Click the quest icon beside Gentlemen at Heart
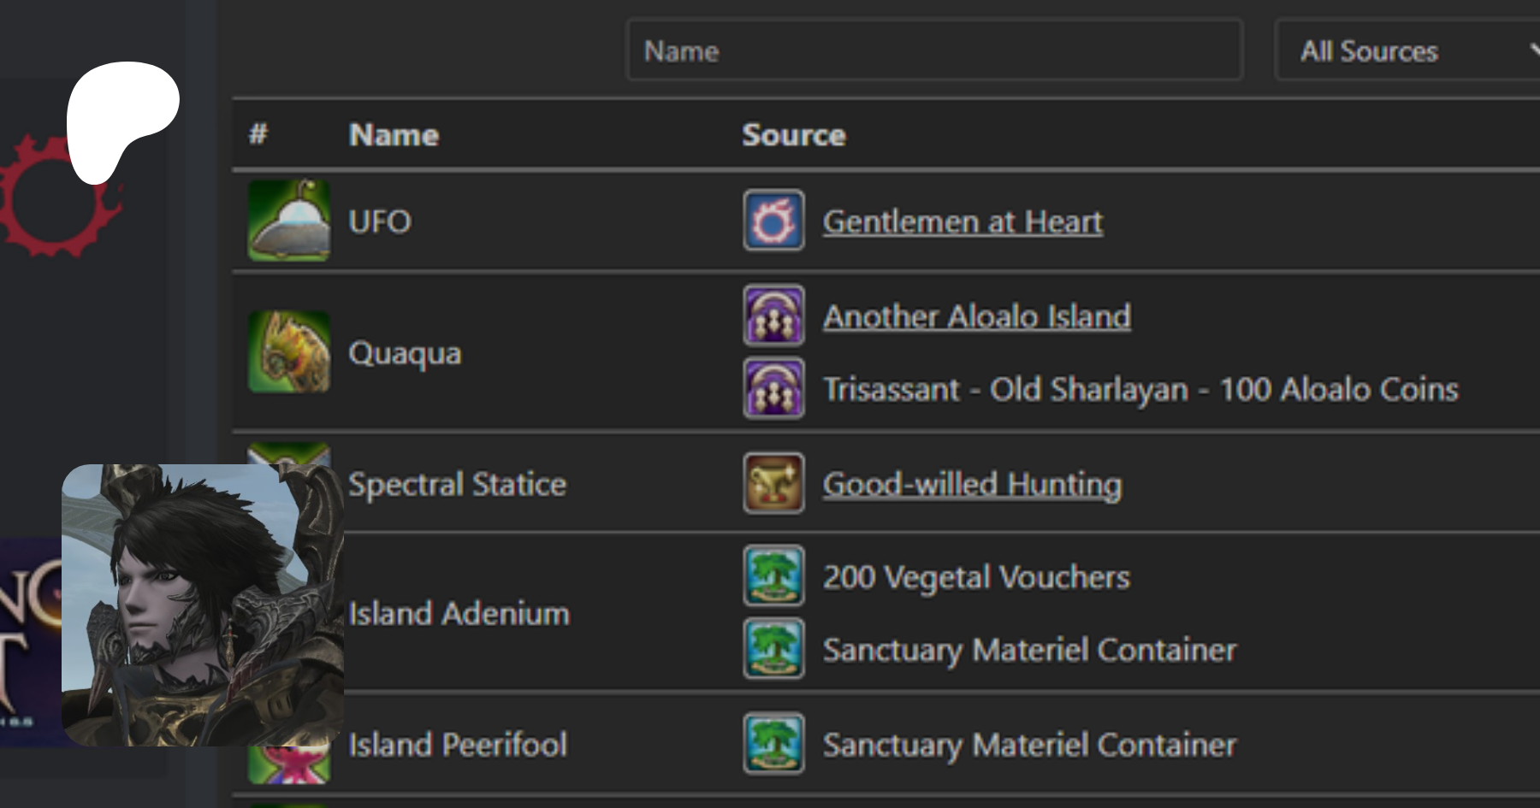The width and height of the screenshot is (1540, 808). pos(773,221)
